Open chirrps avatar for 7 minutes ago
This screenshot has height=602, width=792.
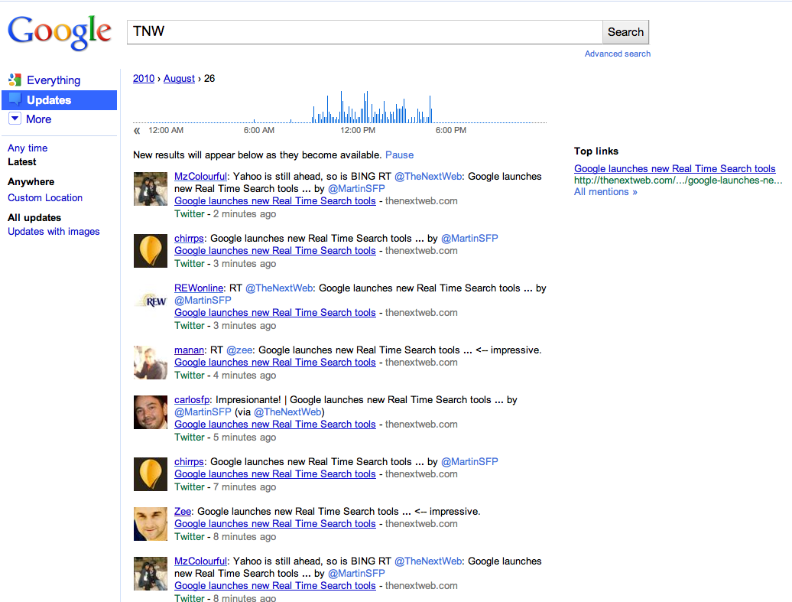[x=151, y=474]
